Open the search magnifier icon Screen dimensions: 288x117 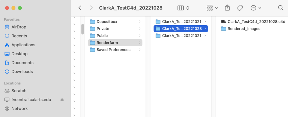(281, 8)
